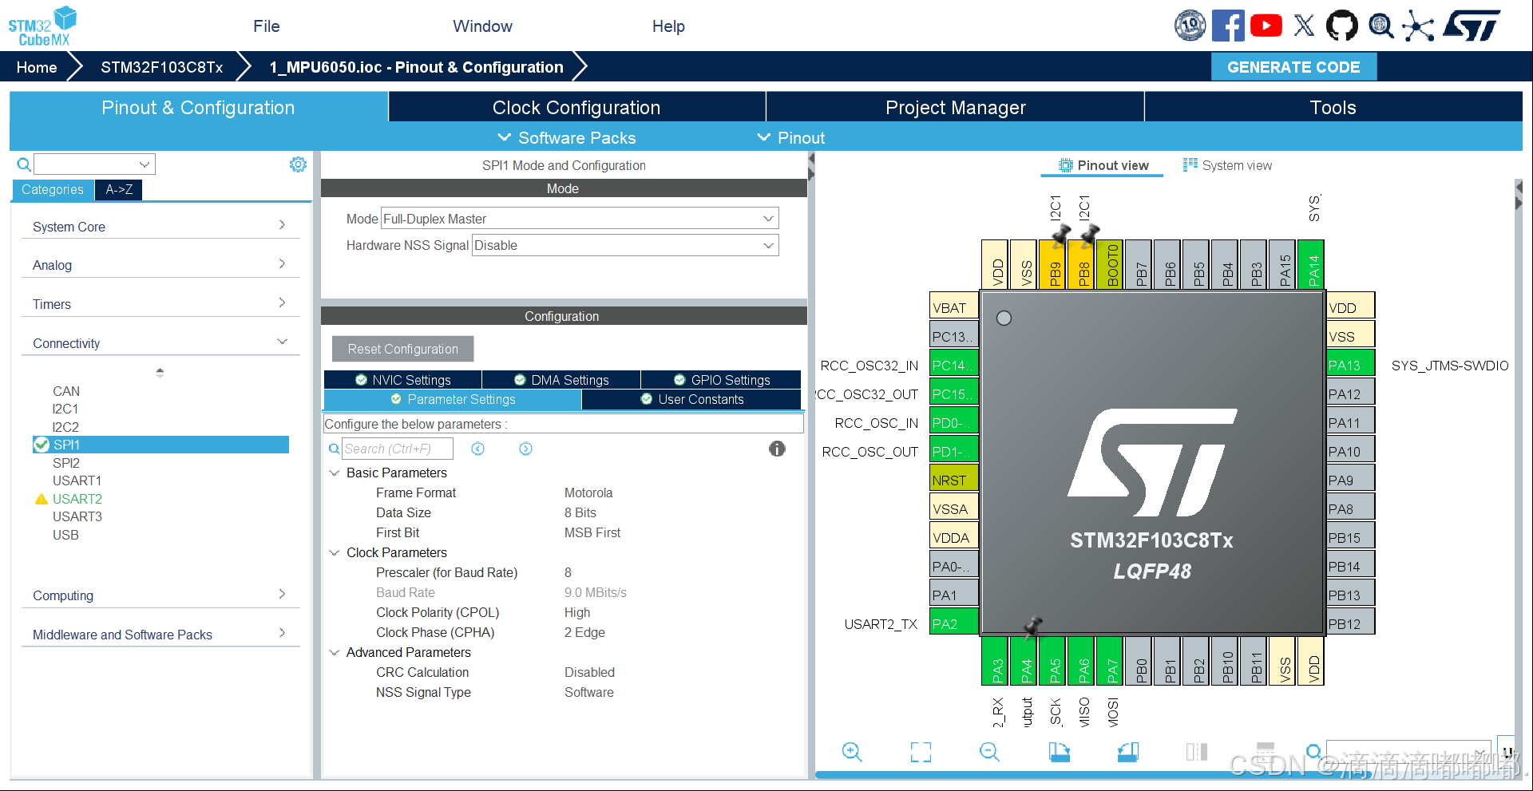The height and width of the screenshot is (791, 1533).
Task: Open the DMA Settings tab
Action: pyautogui.click(x=561, y=380)
